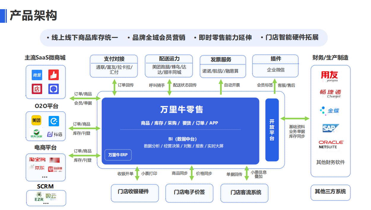Click 美团跑腿/蜂鸟/达达/顺丰同城 text
This screenshot has height=210, width=371.
169,70
